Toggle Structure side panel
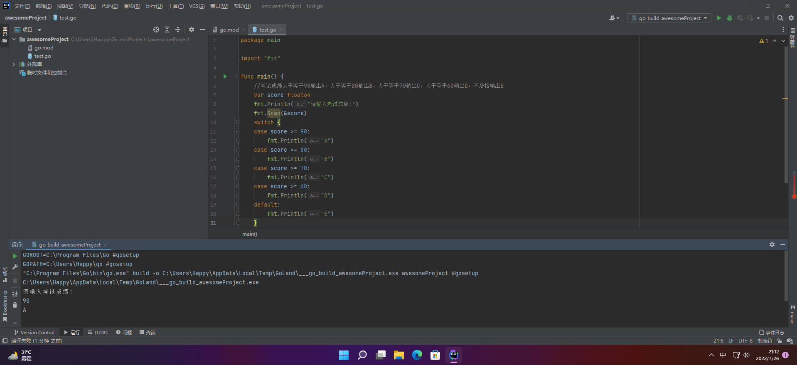Image resolution: width=797 pixels, height=365 pixels. point(5,275)
